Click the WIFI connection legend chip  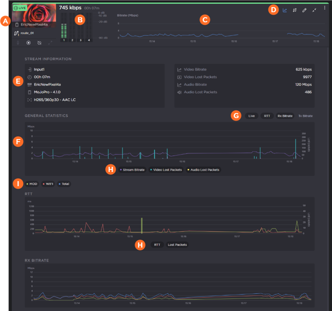click(49, 184)
